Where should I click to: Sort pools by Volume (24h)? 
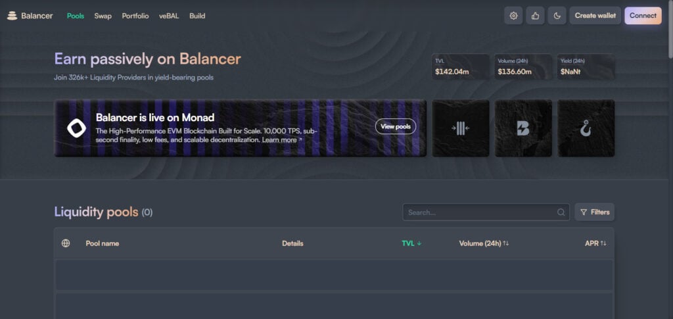pyautogui.click(x=484, y=243)
